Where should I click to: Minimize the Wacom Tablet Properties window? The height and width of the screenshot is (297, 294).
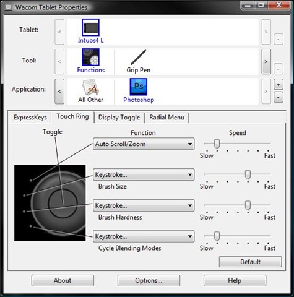pyautogui.click(x=248, y=5)
